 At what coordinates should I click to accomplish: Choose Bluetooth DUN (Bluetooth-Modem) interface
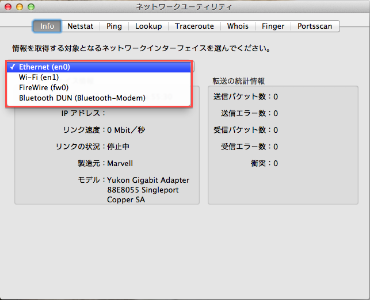tap(99, 98)
